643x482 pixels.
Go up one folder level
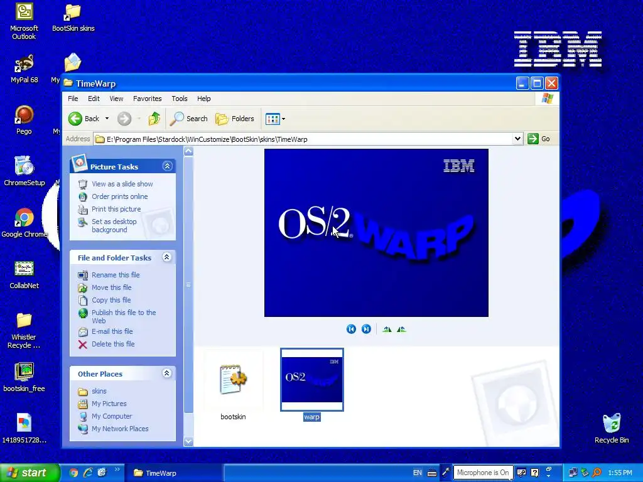[x=154, y=119]
